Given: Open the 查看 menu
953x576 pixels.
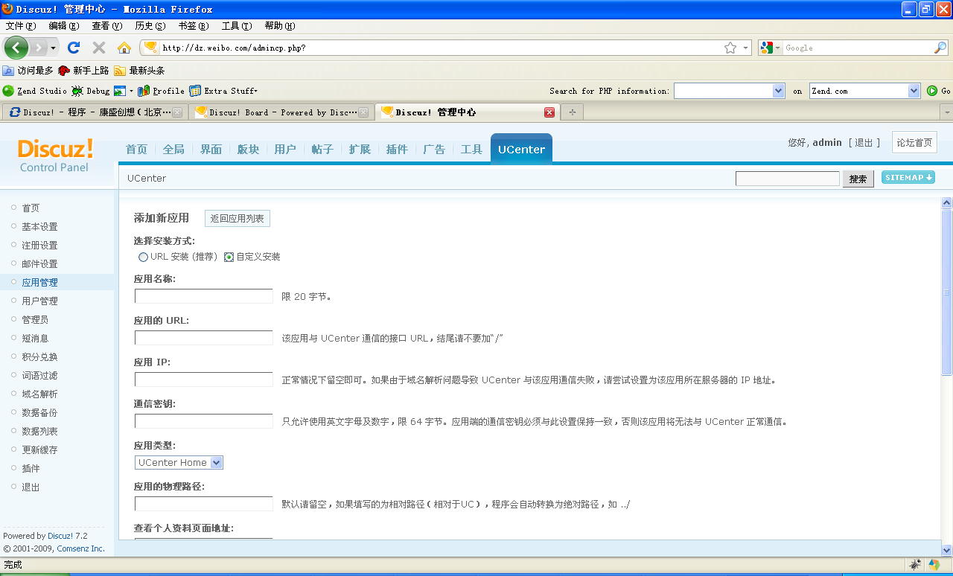Looking at the screenshot, I should point(106,26).
